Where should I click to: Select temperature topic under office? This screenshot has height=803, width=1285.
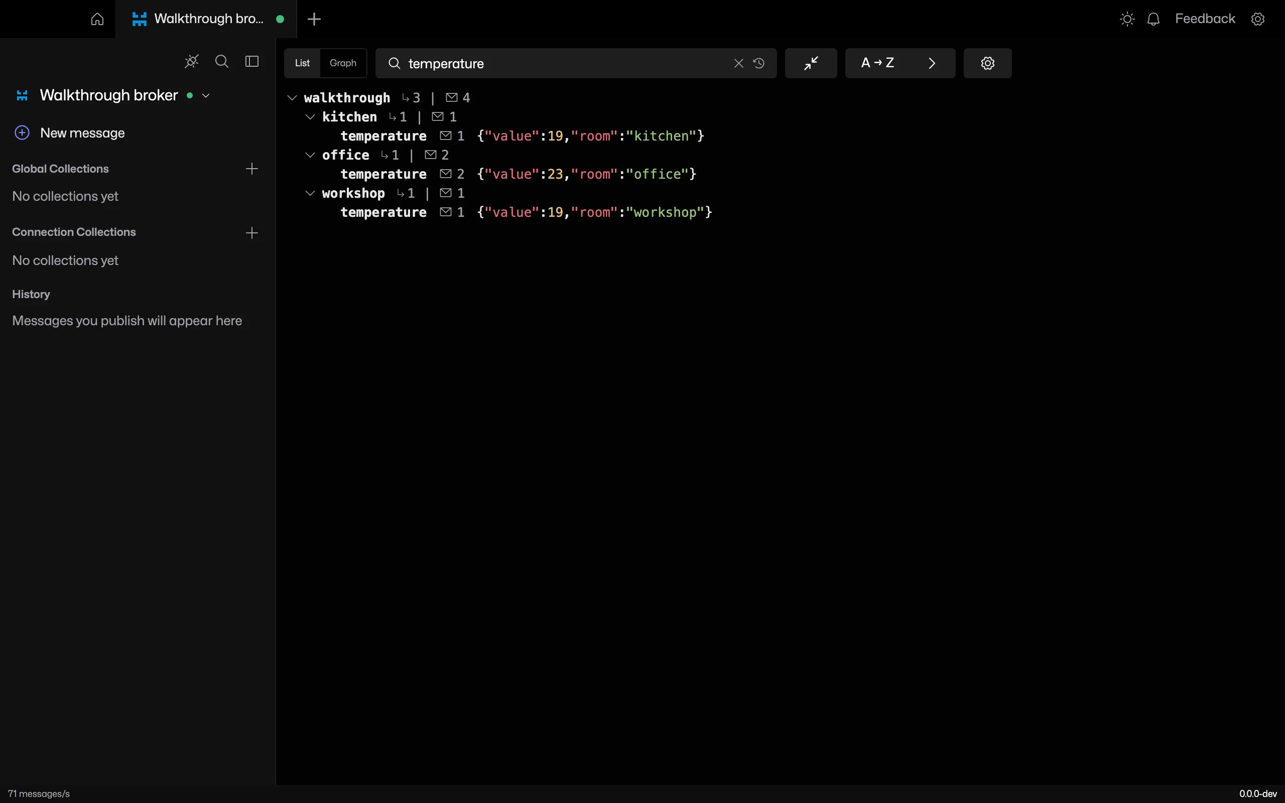point(383,174)
